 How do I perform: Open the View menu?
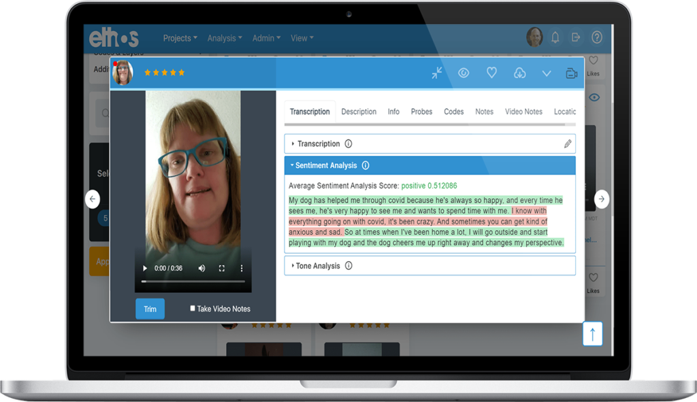click(302, 38)
